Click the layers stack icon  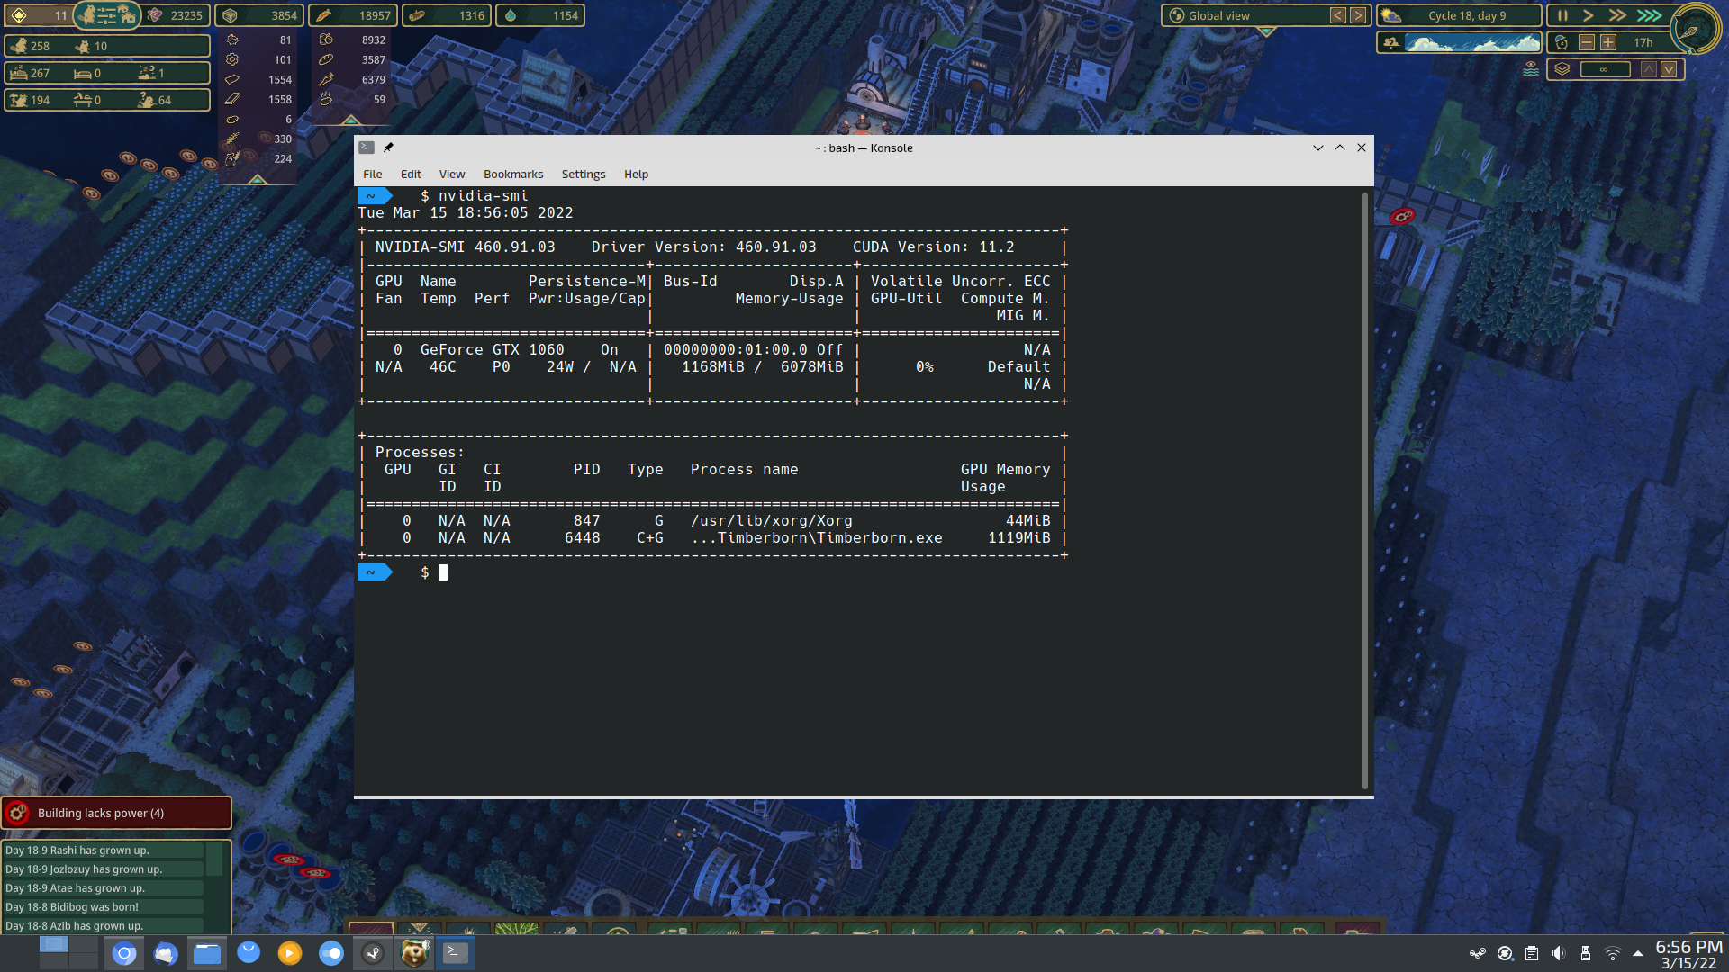[1562, 69]
